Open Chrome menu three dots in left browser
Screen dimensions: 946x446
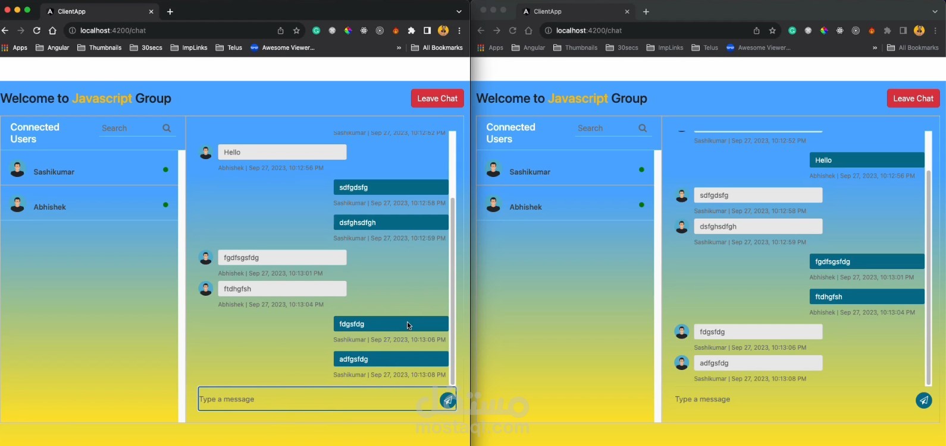pyautogui.click(x=459, y=30)
